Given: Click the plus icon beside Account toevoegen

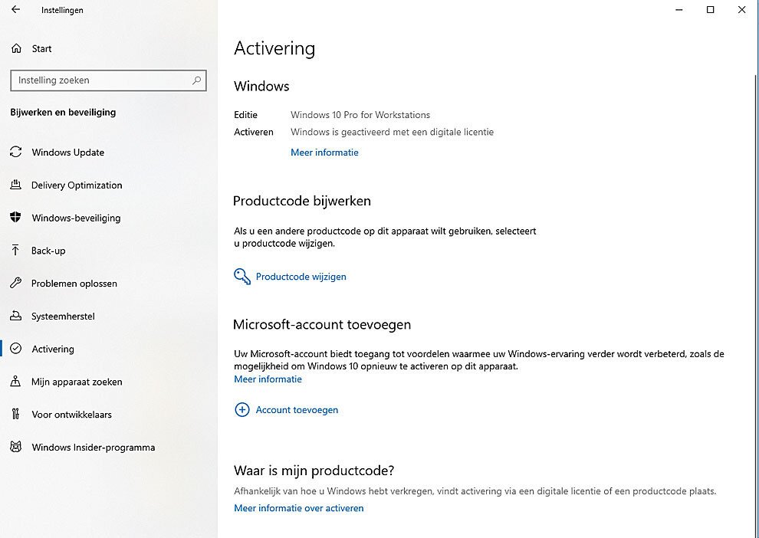Looking at the screenshot, I should (x=242, y=410).
